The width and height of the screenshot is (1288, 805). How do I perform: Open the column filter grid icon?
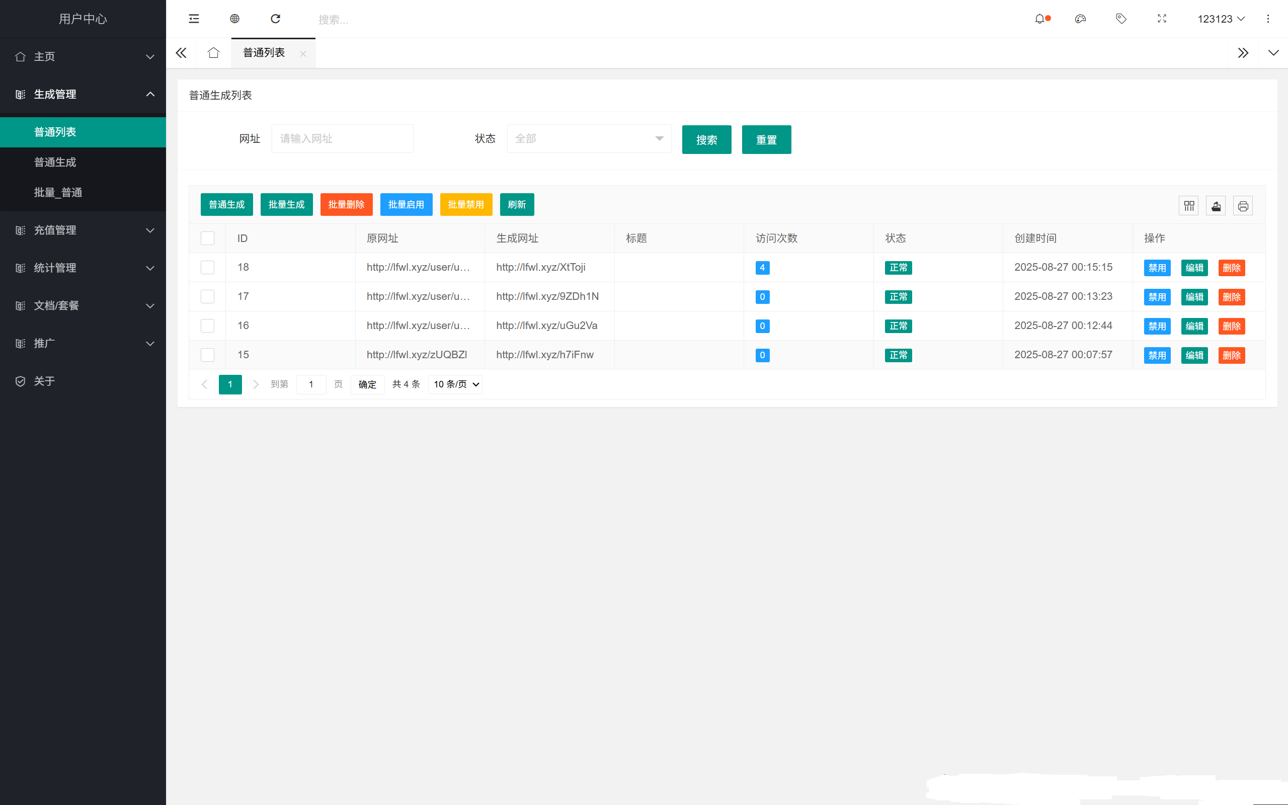(x=1189, y=206)
